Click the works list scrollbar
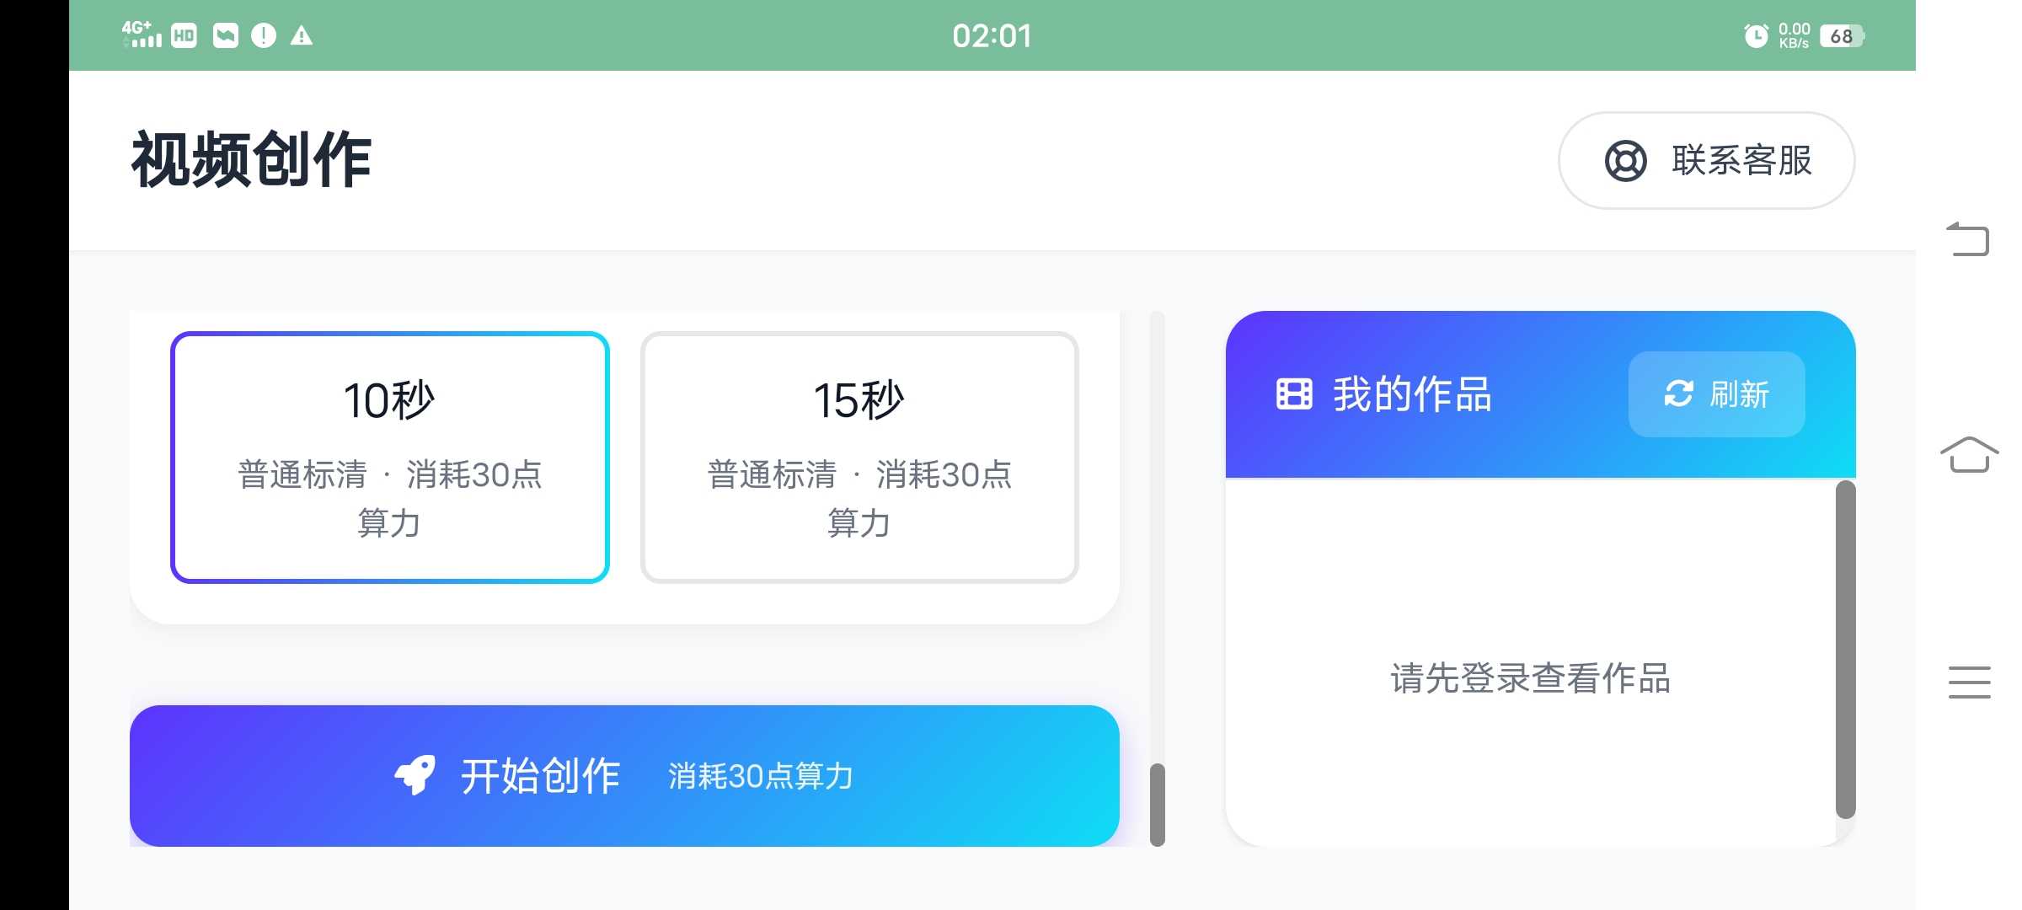Image resolution: width=2022 pixels, height=910 pixels. [x=1845, y=649]
